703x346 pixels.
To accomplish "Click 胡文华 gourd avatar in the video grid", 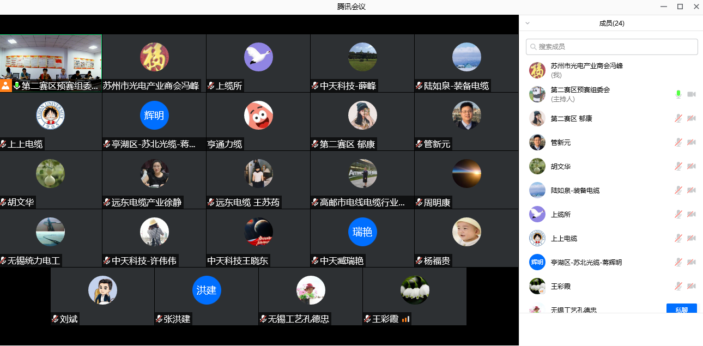I will [50, 173].
